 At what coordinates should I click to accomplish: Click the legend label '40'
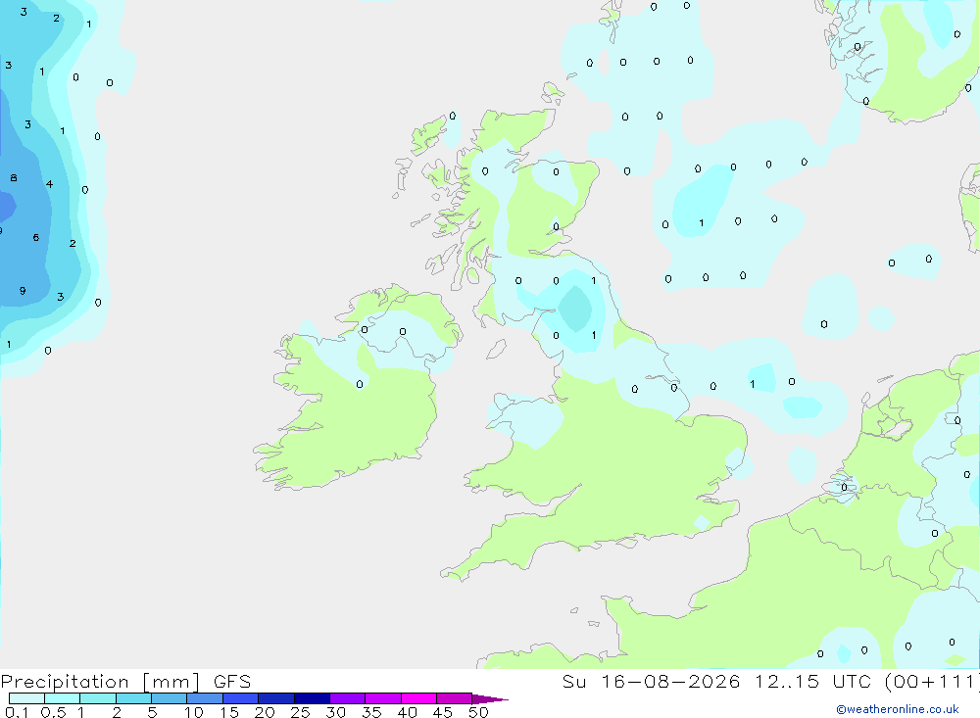(x=408, y=712)
